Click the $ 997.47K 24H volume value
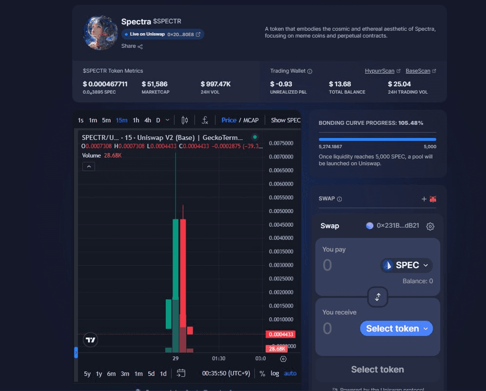 215,84
